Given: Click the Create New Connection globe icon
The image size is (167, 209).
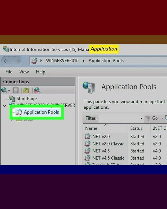Looking at the screenshot, I should (4, 90).
